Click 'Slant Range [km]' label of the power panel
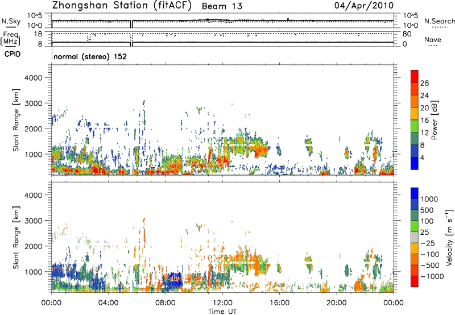 click(x=16, y=120)
